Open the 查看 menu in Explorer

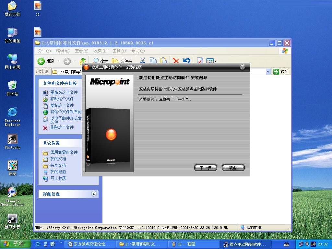point(81,51)
